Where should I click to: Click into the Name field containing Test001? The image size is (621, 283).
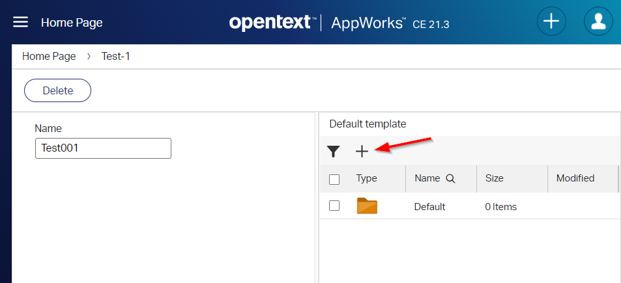[103, 148]
